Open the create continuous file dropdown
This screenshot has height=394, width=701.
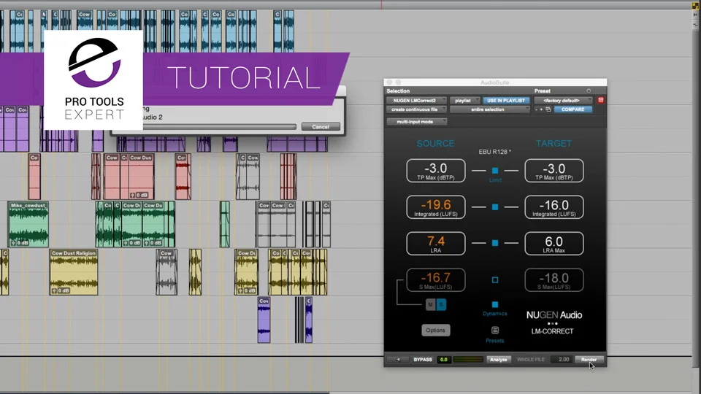click(416, 109)
